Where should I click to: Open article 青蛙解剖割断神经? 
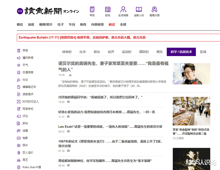click(x=105, y=161)
